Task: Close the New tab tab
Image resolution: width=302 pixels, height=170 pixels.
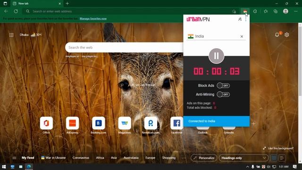Action: (60, 3)
